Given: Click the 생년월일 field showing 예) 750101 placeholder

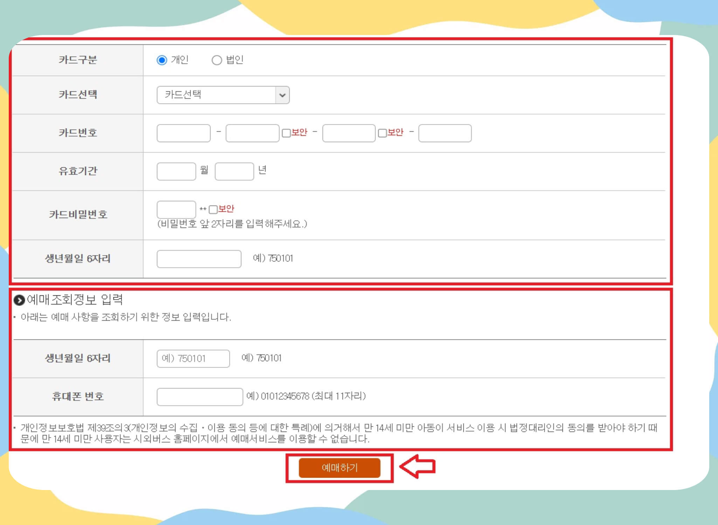Looking at the screenshot, I should tap(193, 358).
